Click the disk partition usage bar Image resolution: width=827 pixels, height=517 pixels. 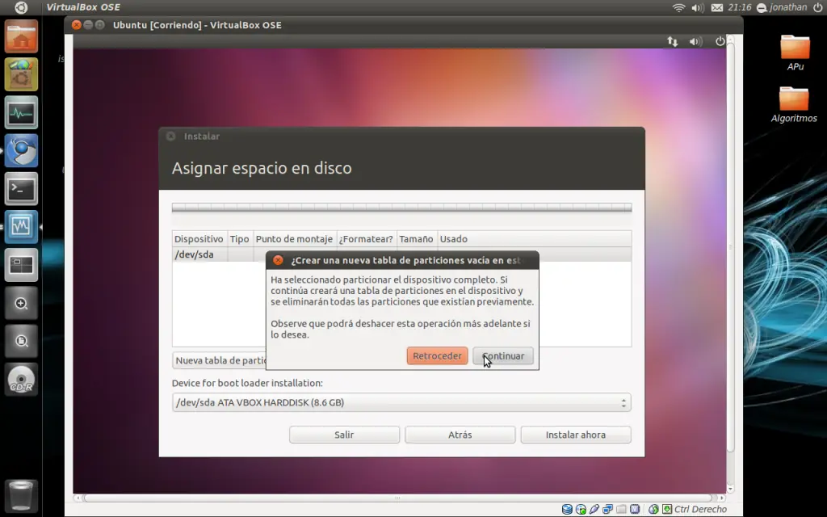(x=401, y=208)
